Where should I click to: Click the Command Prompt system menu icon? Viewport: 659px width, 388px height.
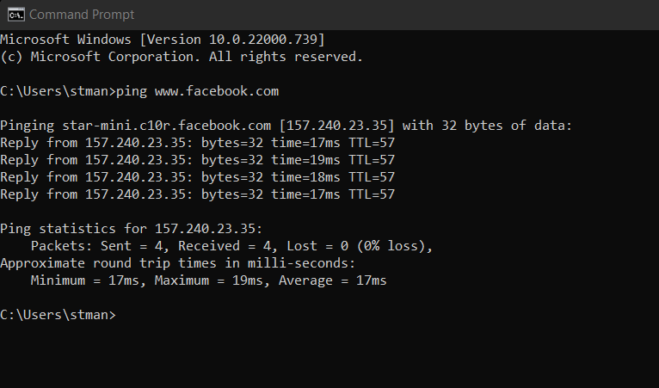pyautogui.click(x=15, y=15)
